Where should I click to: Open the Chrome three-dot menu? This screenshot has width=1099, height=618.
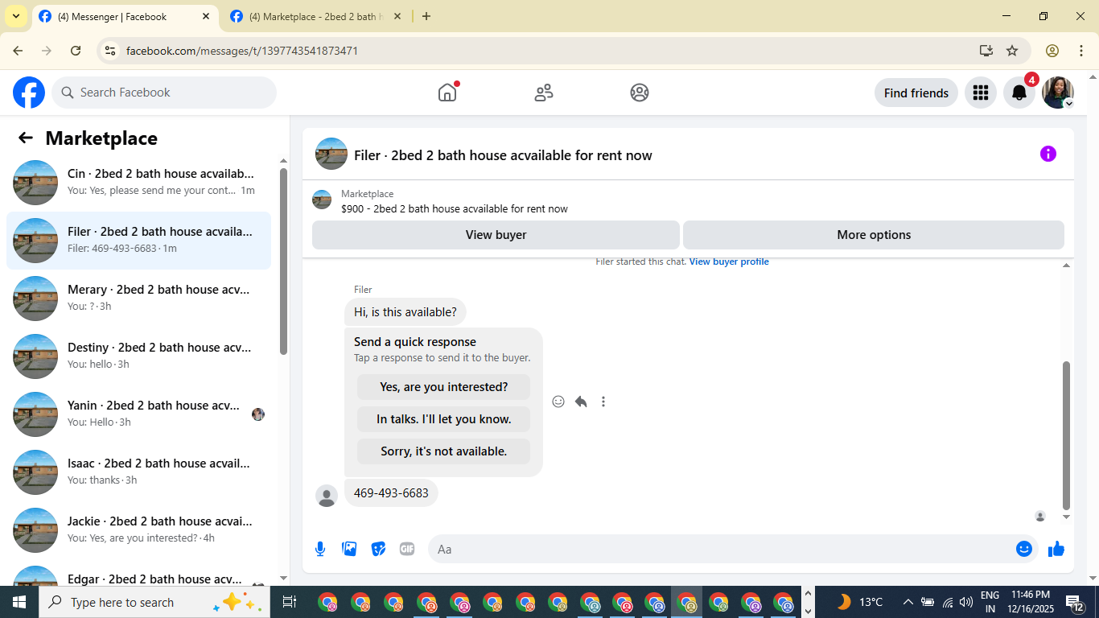(1080, 51)
